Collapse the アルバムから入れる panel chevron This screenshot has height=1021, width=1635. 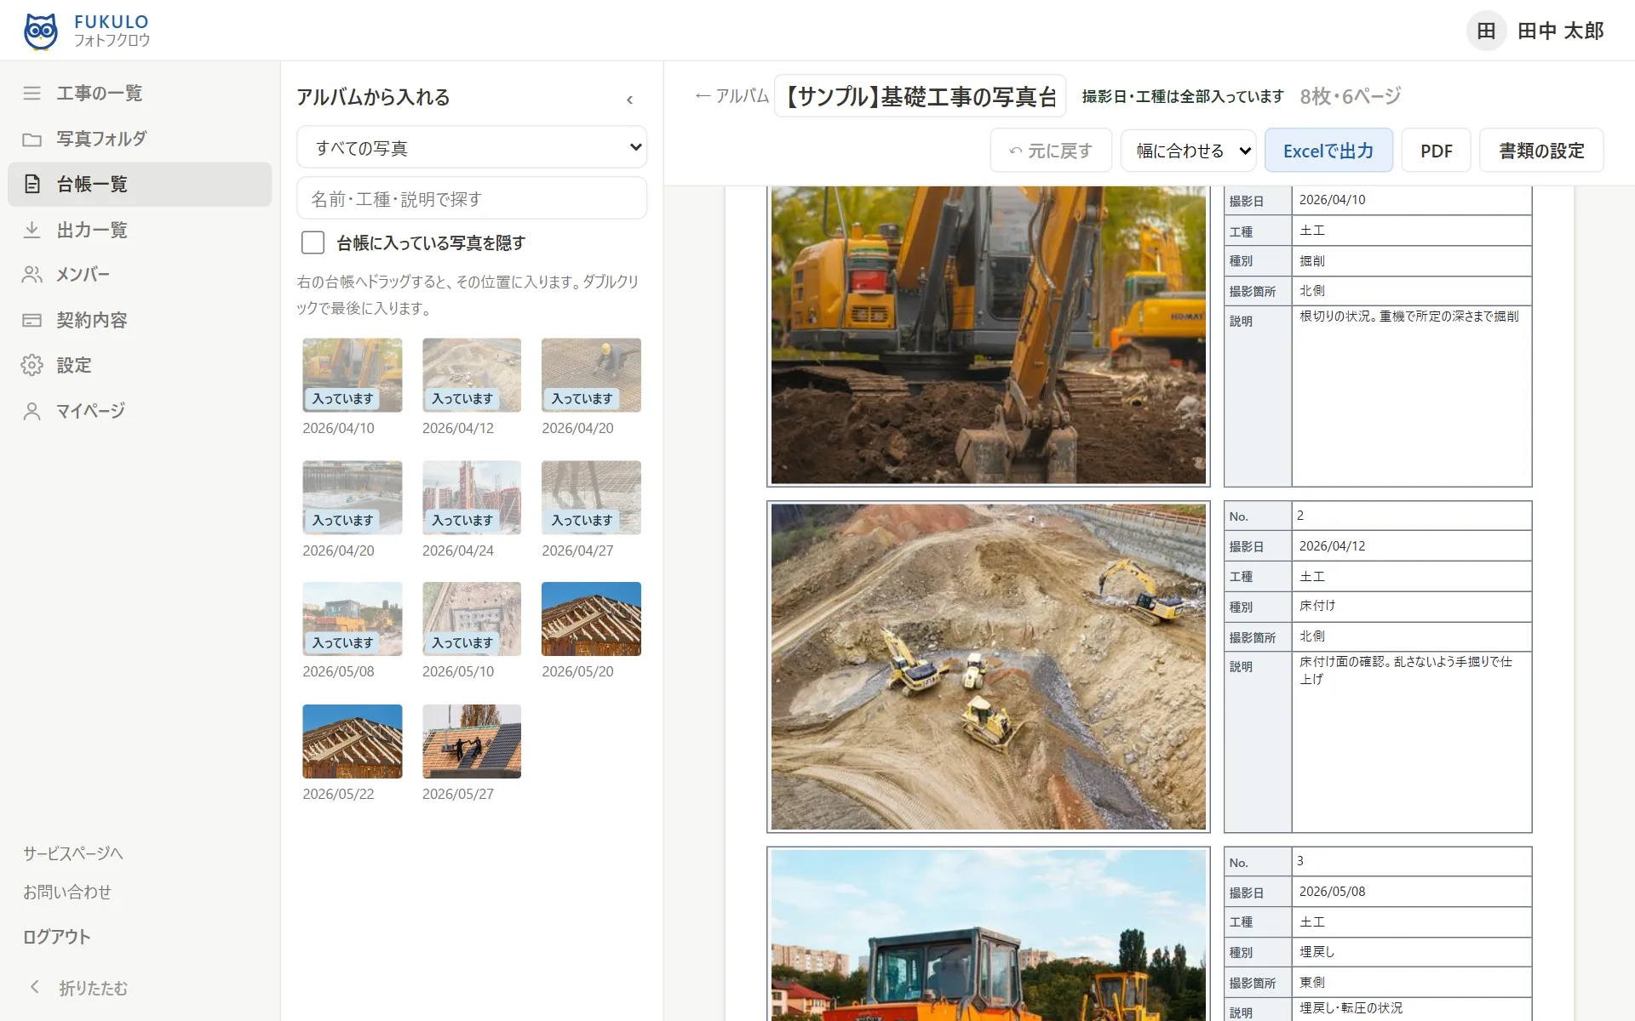(x=629, y=100)
